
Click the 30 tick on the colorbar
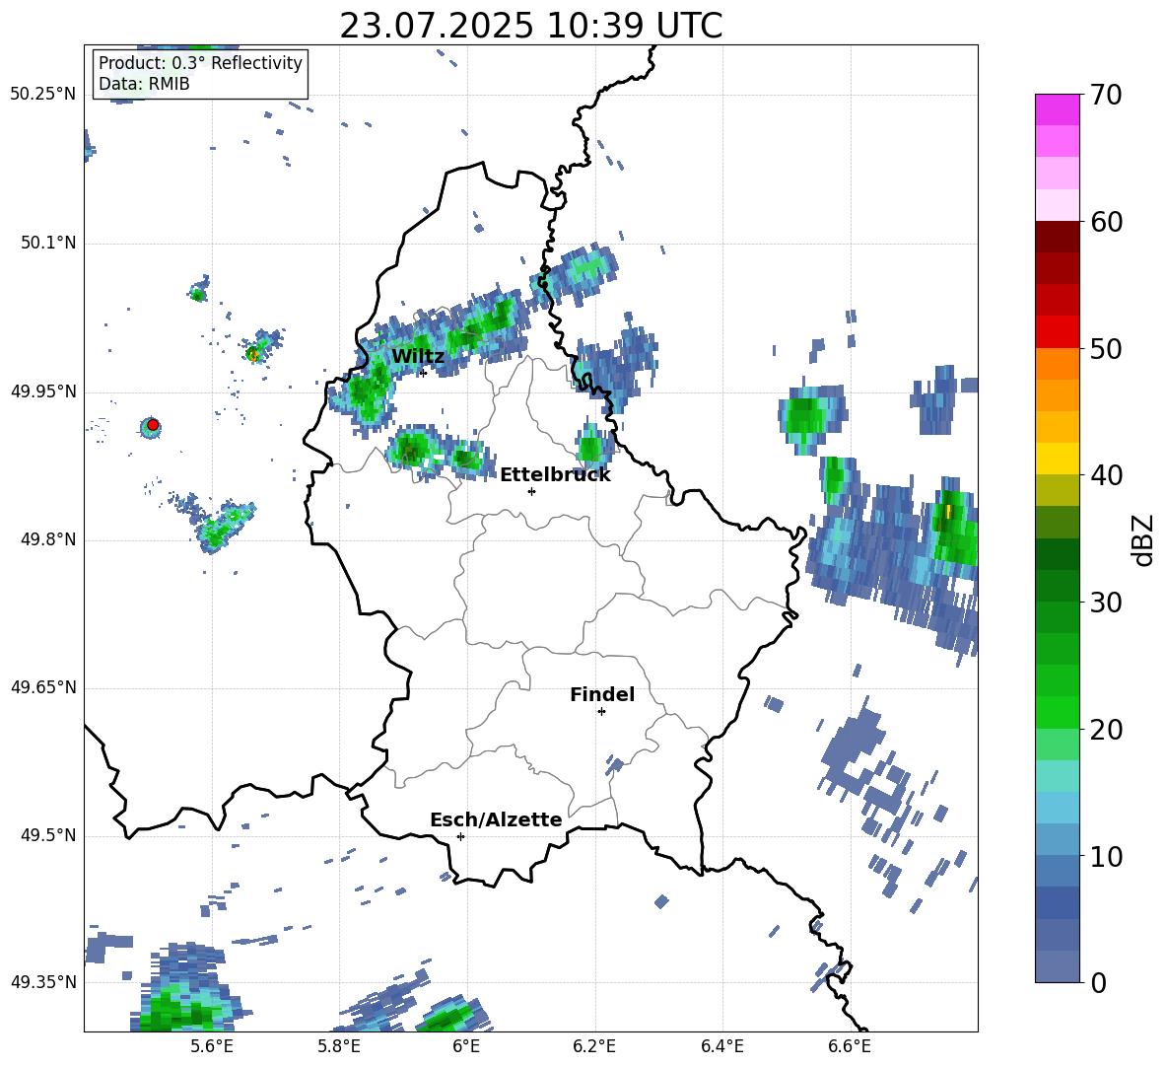[x=1106, y=603]
